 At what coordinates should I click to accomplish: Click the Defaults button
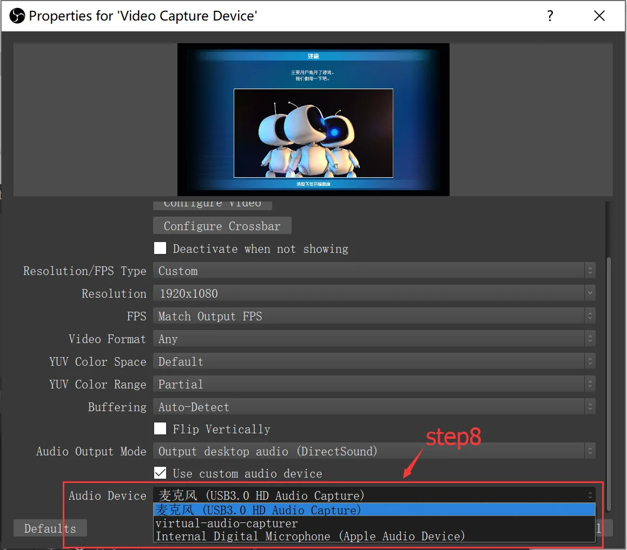click(50, 528)
